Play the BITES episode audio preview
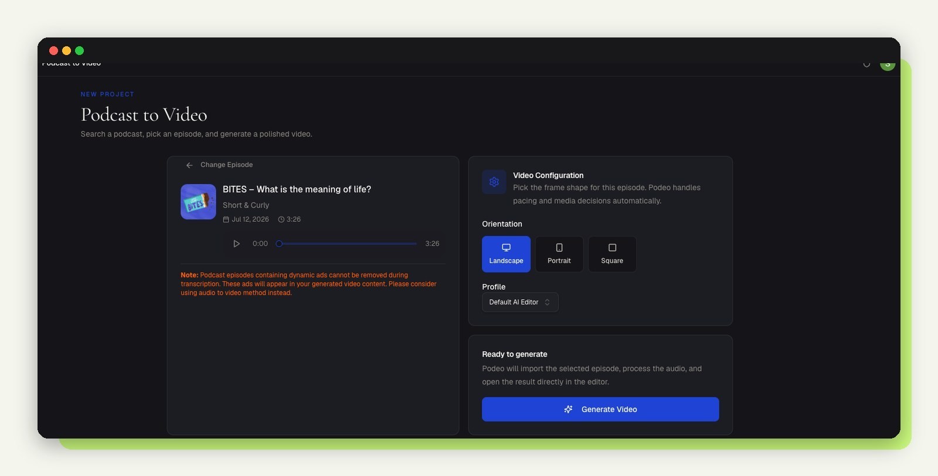Screen dimensions: 938x476 pyautogui.click(x=236, y=244)
